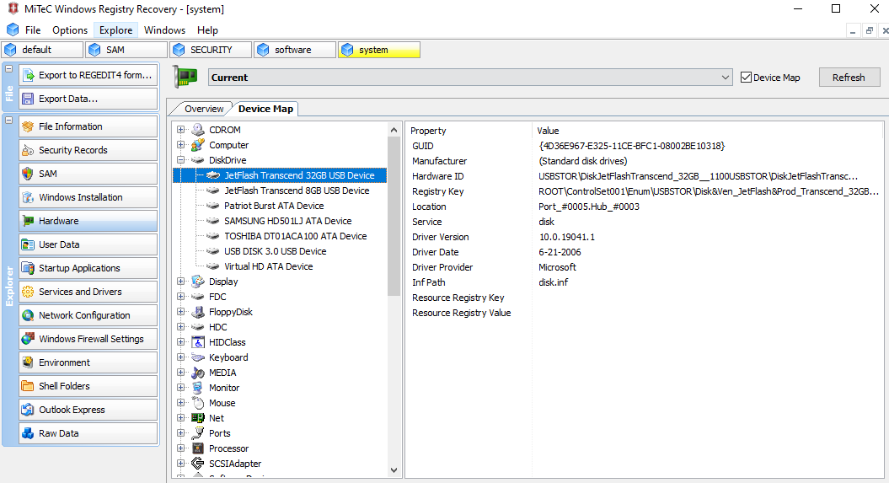Click the SAM shield icon

pos(27,174)
